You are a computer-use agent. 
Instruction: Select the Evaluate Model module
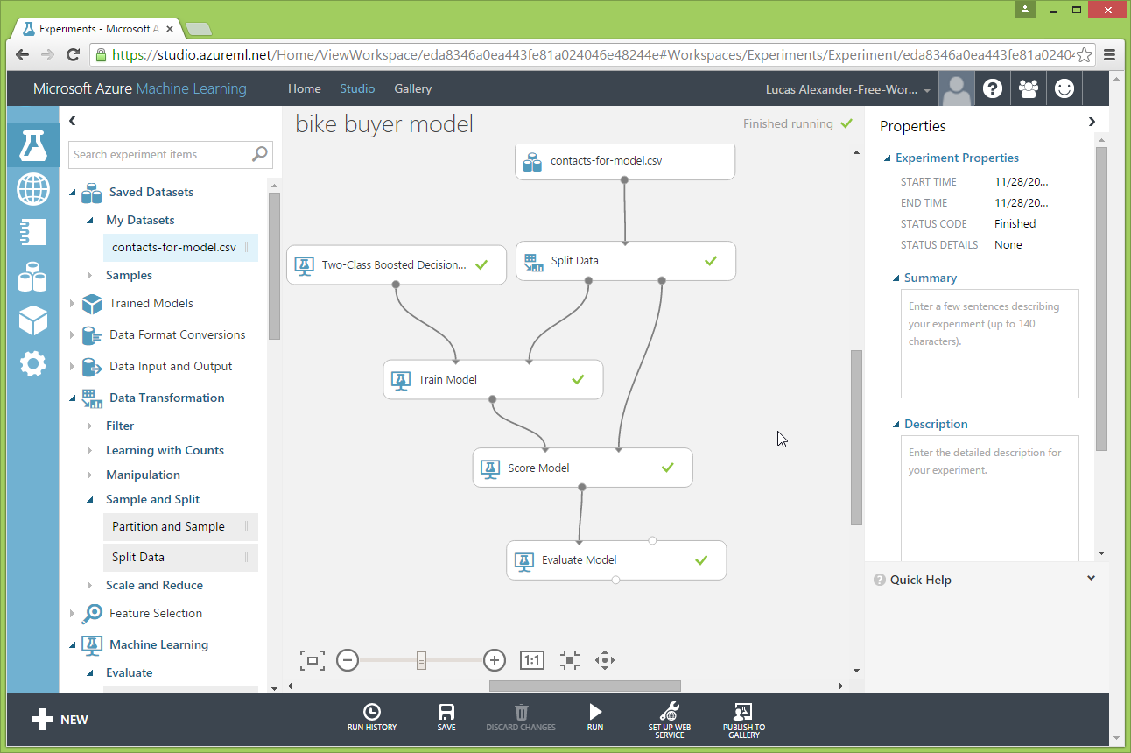pos(580,560)
